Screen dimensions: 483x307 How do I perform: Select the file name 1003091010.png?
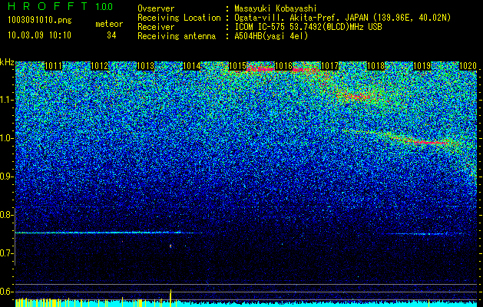click(40, 21)
